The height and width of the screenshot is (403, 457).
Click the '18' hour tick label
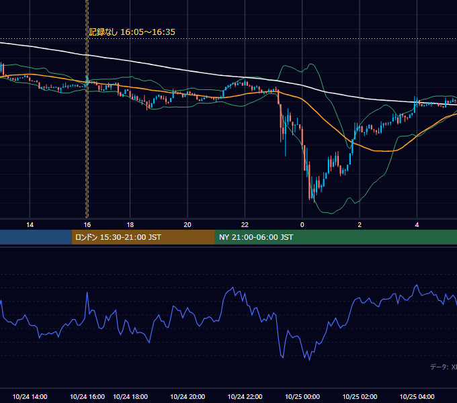pyautogui.click(x=130, y=225)
